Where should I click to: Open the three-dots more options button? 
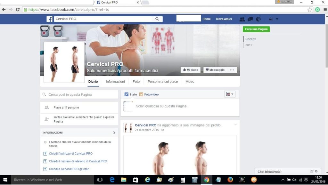[x=232, y=70]
